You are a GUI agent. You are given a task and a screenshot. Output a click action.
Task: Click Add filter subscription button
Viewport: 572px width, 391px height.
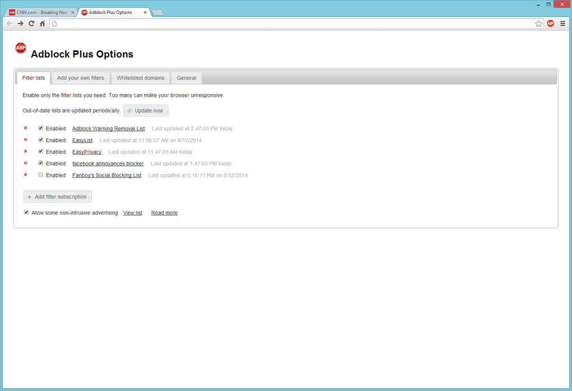point(58,197)
